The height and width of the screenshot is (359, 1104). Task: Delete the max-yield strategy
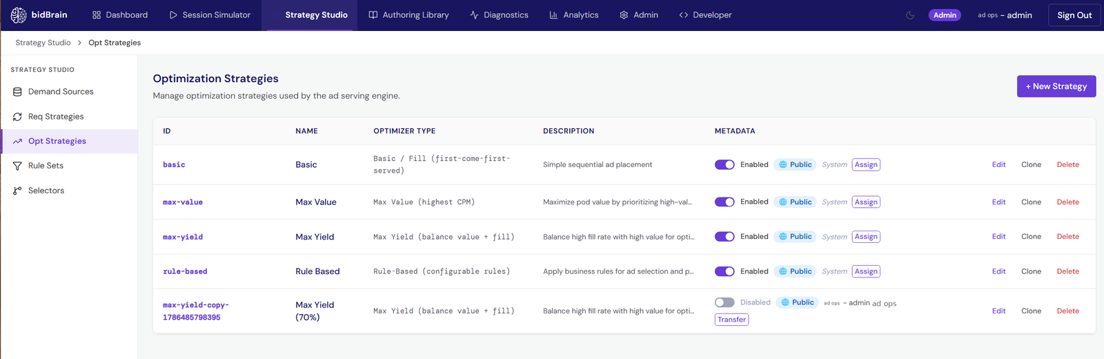click(1067, 236)
